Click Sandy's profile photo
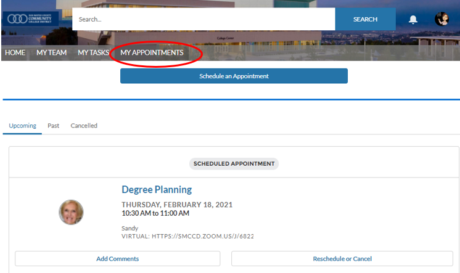The image size is (460, 273). 71,212
